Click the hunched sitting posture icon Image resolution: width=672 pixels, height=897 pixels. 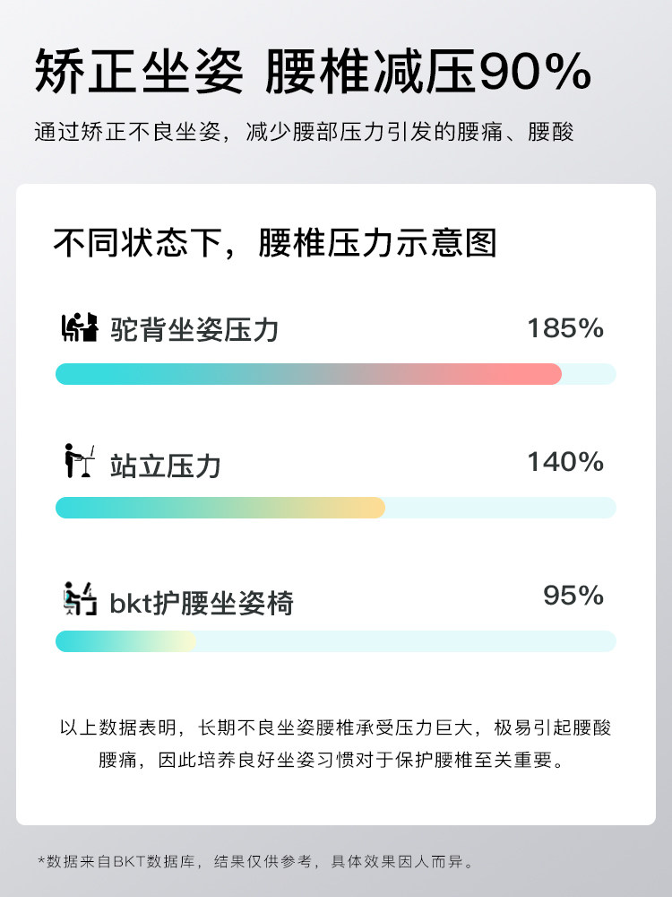coord(79,328)
